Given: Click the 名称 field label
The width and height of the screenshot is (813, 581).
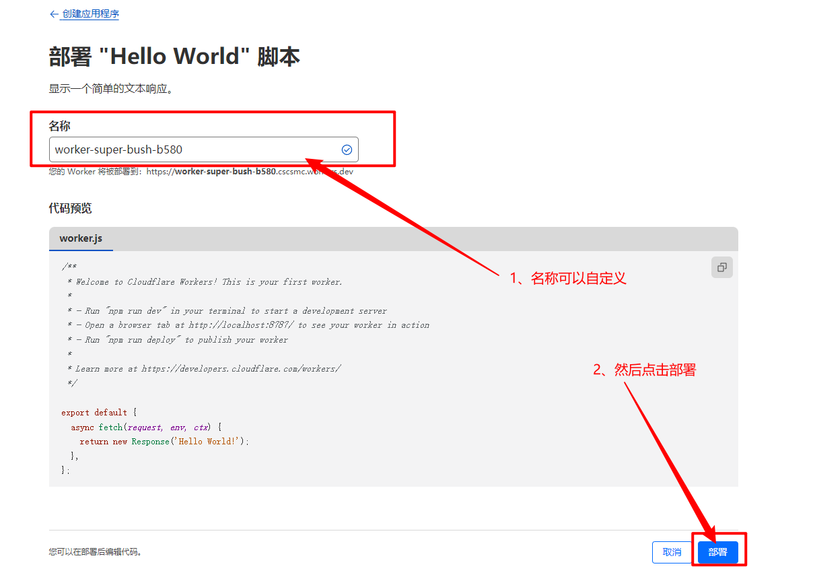Looking at the screenshot, I should (x=59, y=126).
